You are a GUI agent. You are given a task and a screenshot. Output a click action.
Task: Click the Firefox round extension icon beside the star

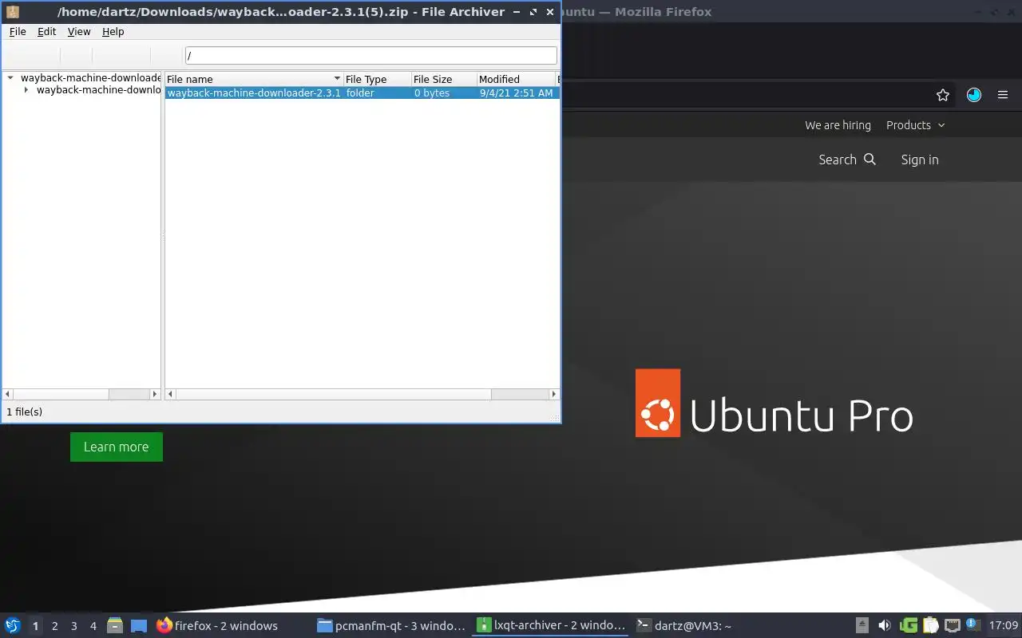974,95
